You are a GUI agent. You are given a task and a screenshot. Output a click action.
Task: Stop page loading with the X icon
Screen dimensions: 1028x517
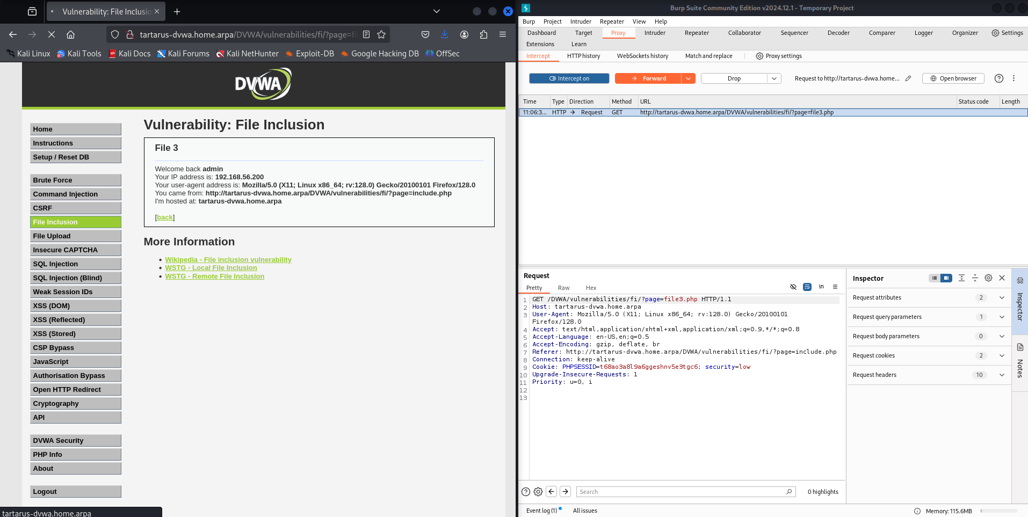coord(52,34)
